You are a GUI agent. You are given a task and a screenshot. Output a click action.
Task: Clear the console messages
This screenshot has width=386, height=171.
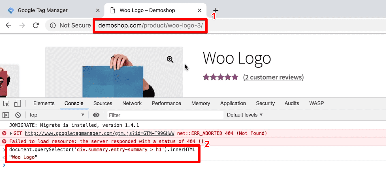(18, 115)
